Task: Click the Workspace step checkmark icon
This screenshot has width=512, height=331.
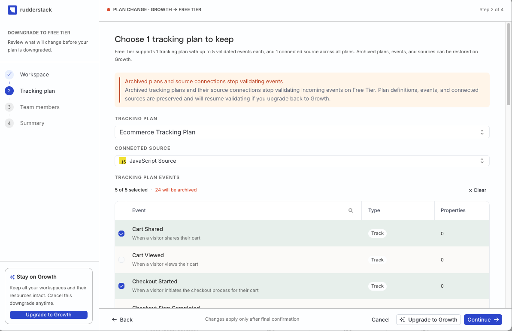Action: (9, 74)
